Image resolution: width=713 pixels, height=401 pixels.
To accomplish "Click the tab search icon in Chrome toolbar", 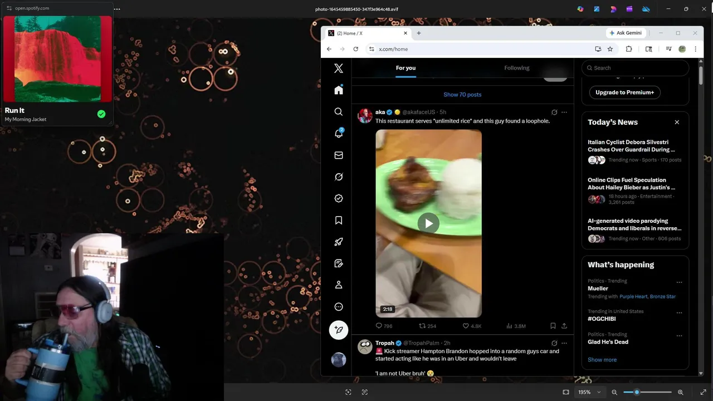I will coord(648,49).
